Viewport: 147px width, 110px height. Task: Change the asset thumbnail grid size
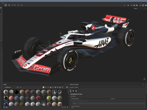[67, 87]
